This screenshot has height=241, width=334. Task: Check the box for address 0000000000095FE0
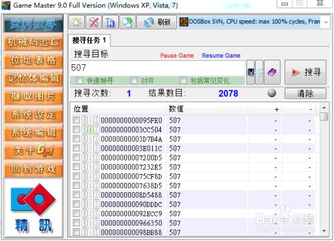tap(76, 120)
